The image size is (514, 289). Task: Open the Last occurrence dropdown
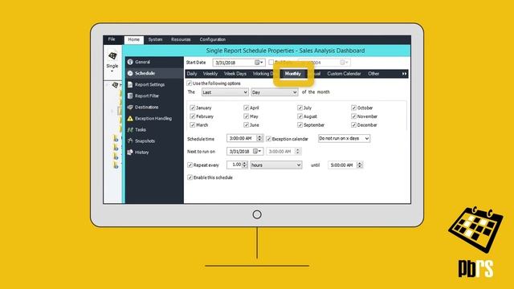click(225, 92)
